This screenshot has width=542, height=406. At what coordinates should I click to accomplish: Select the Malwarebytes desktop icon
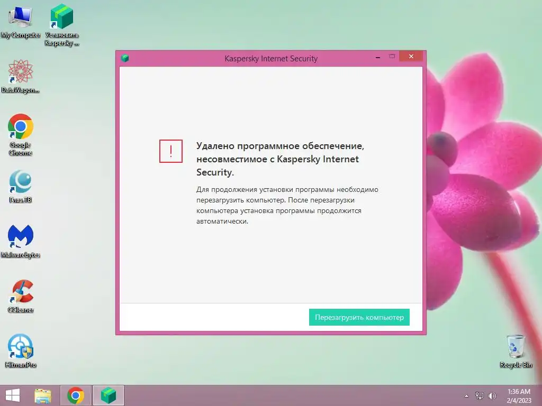coord(21,241)
